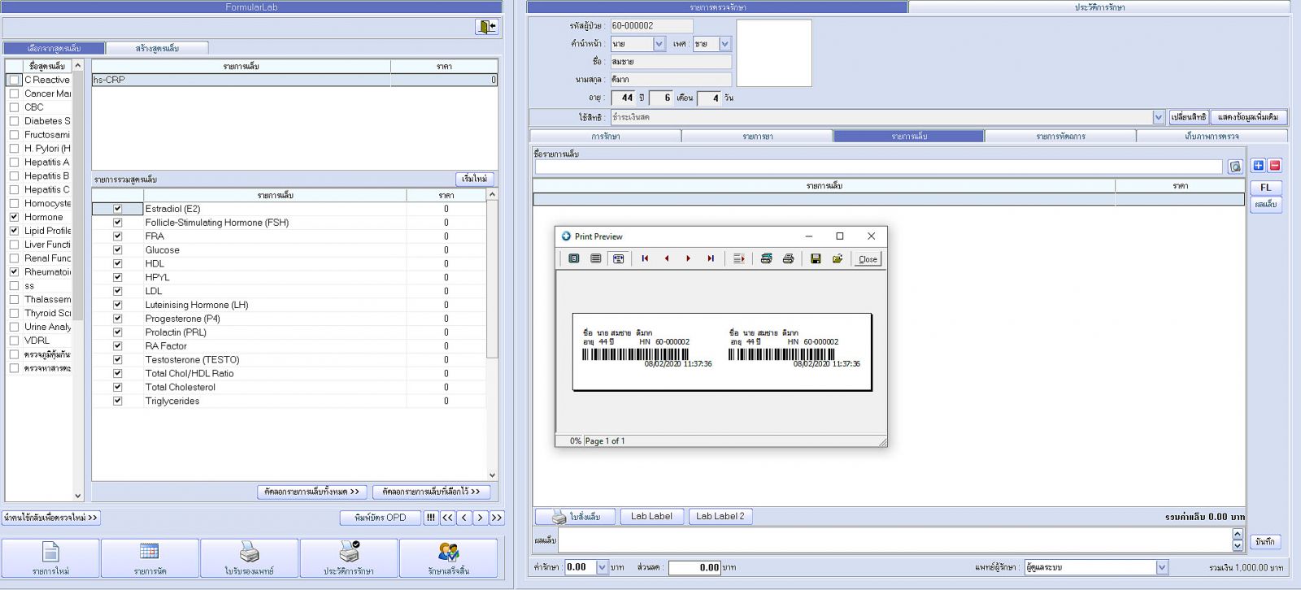Click the >> last record button
The height and width of the screenshot is (590, 1301).
[x=497, y=518]
